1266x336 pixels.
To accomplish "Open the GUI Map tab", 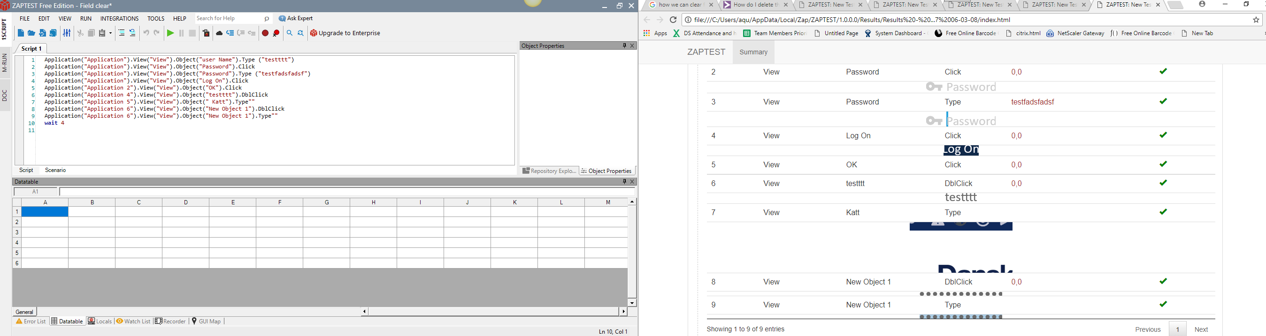I will point(207,322).
